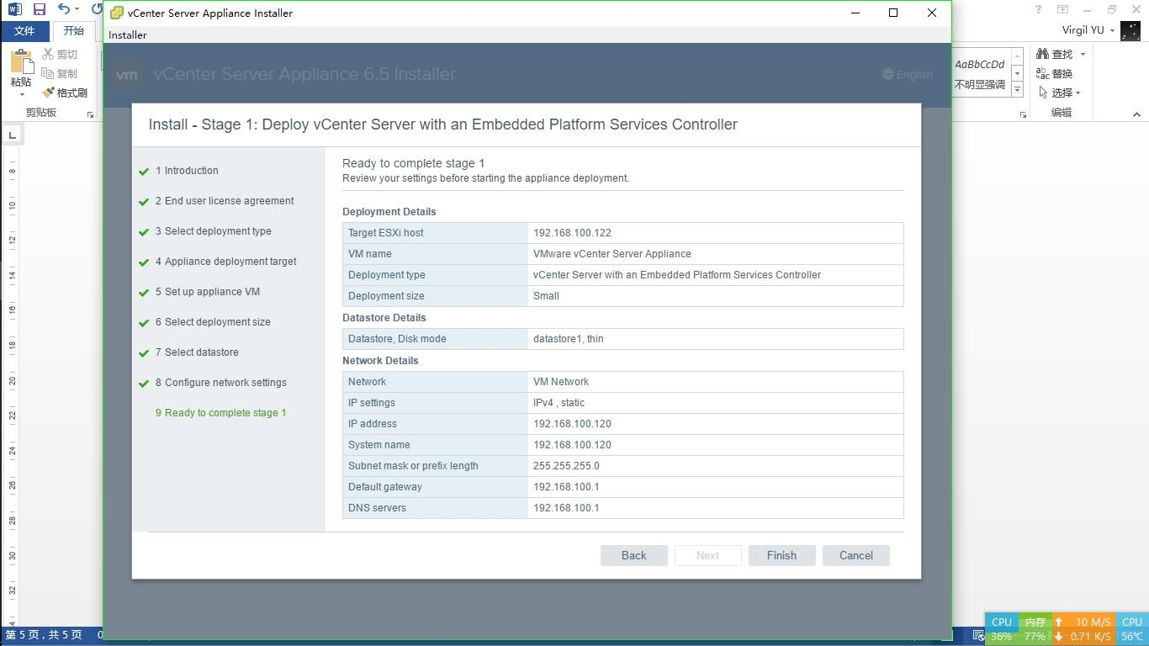Click the Find (查找) binoculars icon
Viewport: 1149px width, 646px height.
pos(1043,54)
